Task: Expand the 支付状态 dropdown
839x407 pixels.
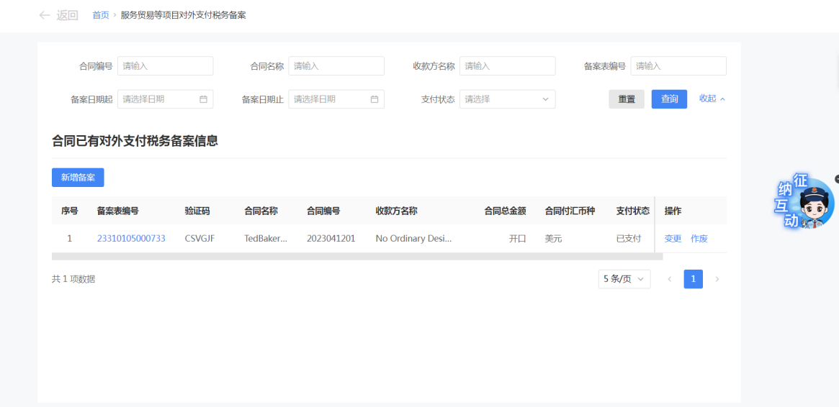Action: (507, 99)
